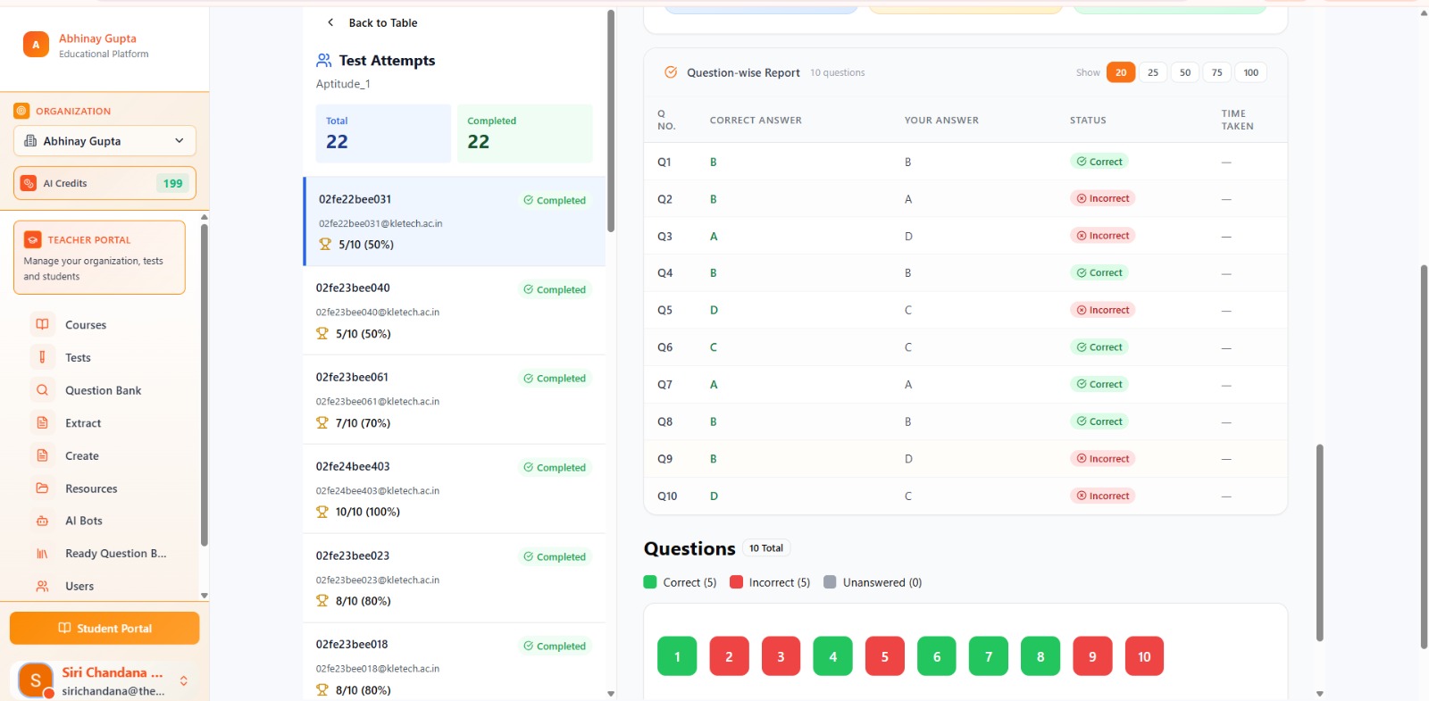Click the Q9 row in report table
This screenshot has height=701, width=1429.
pyautogui.click(x=965, y=459)
